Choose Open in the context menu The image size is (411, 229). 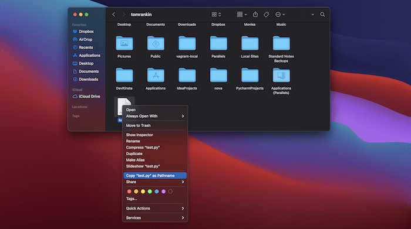pyautogui.click(x=155, y=110)
